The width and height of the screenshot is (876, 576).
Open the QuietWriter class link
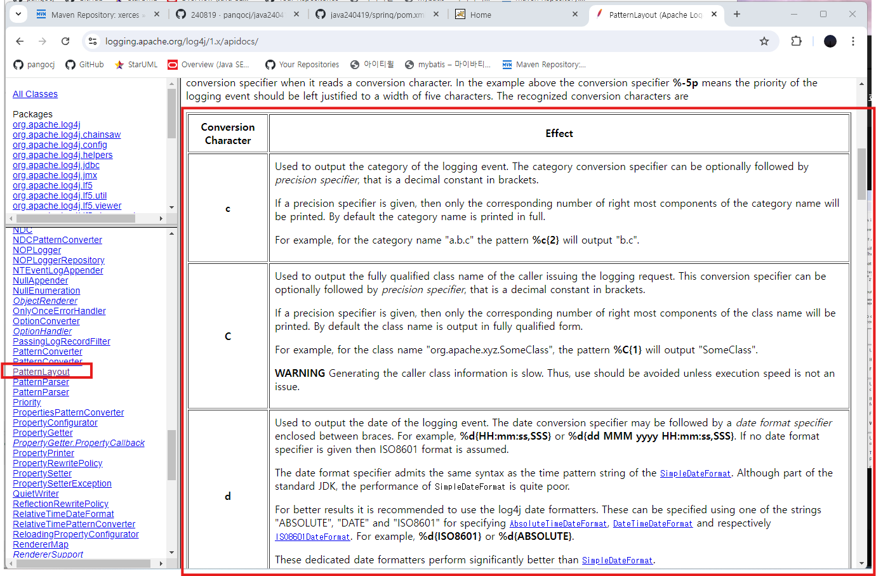pyautogui.click(x=36, y=494)
